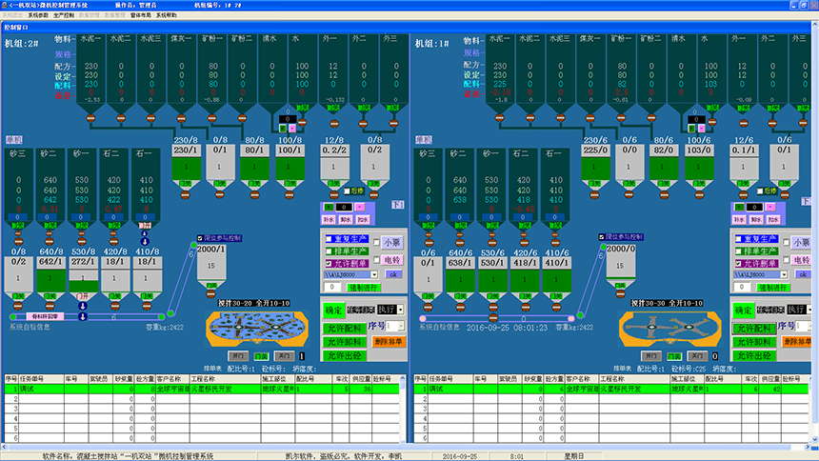Open the 系统帮助 menu

165,16
